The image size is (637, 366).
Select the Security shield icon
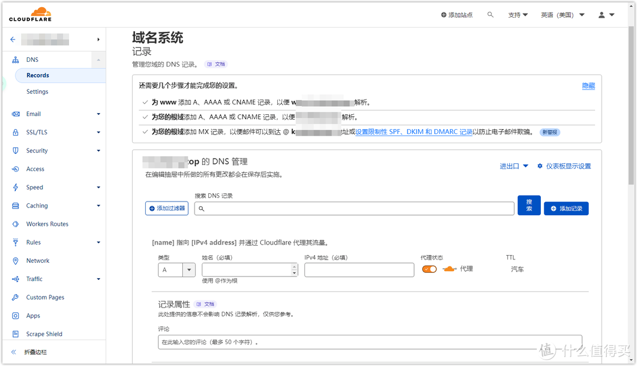(x=15, y=150)
